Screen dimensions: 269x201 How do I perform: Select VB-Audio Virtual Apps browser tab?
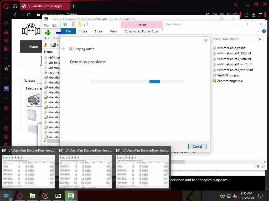pos(45,6)
